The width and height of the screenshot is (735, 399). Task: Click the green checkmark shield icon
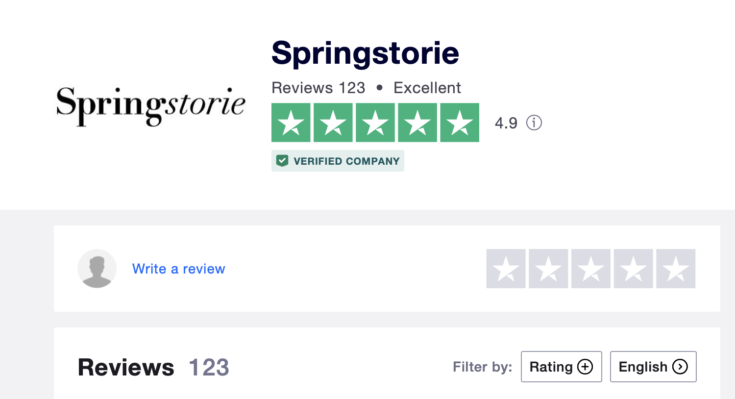point(282,161)
